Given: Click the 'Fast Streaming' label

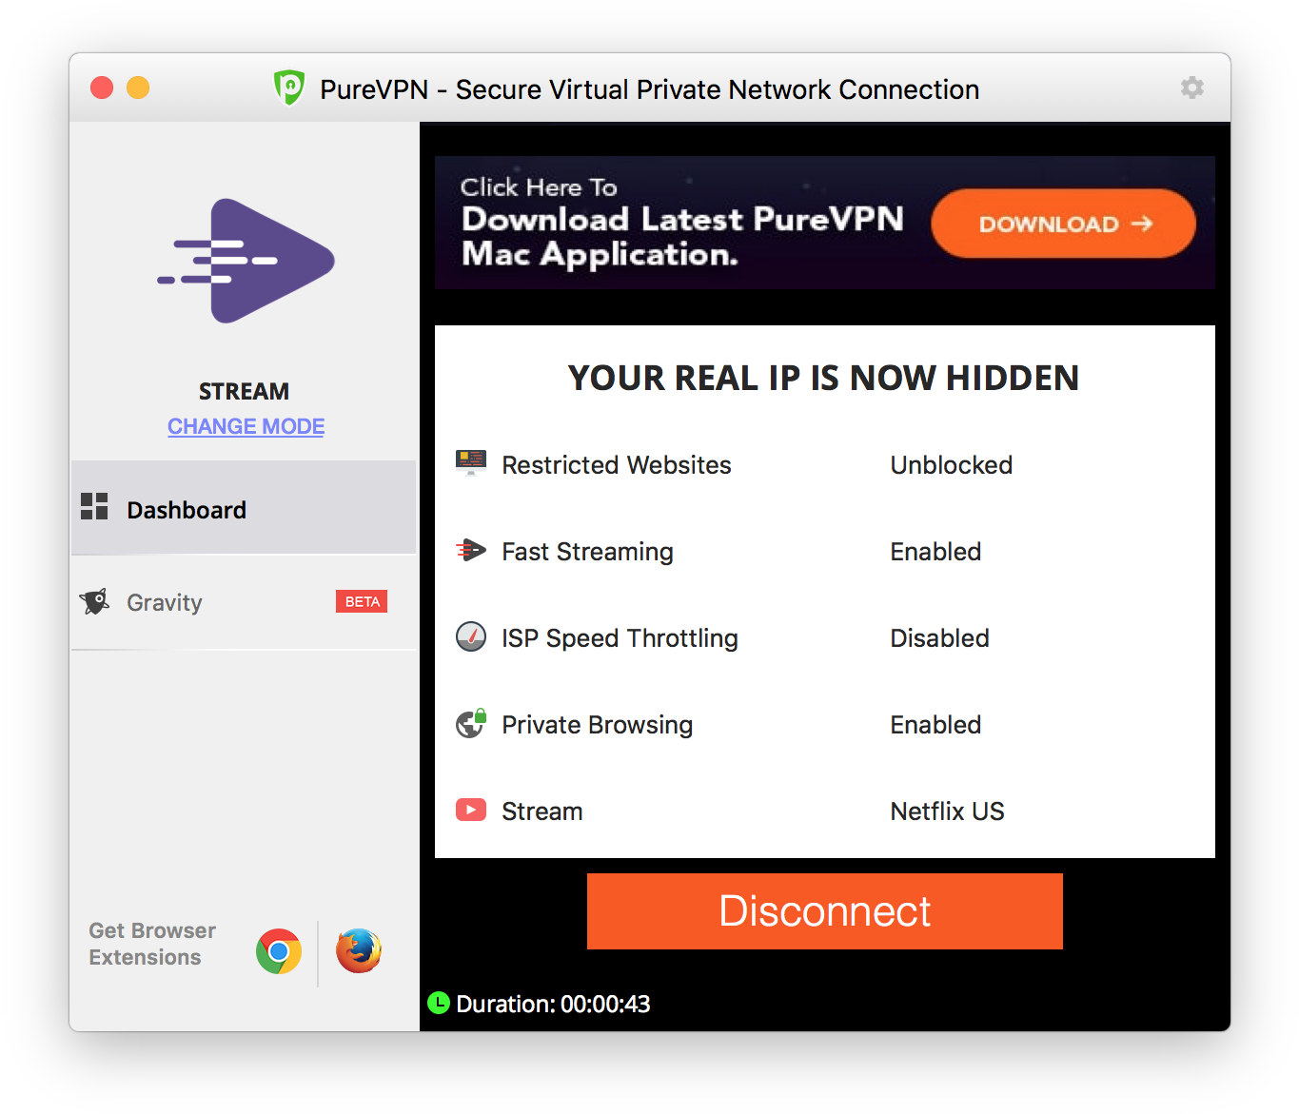Looking at the screenshot, I should [x=587, y=552].
